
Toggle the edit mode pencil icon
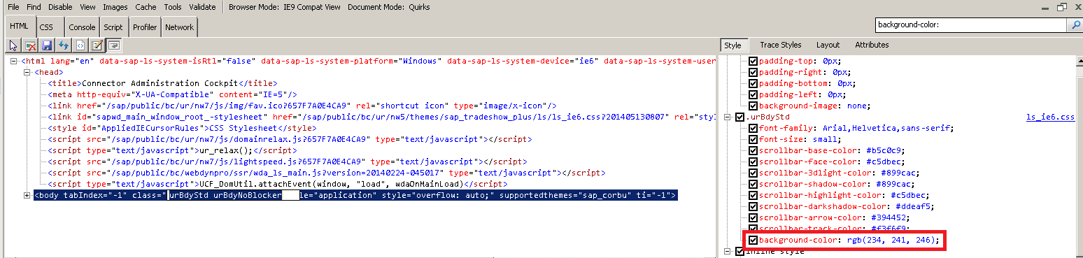[x=97, y=45]
